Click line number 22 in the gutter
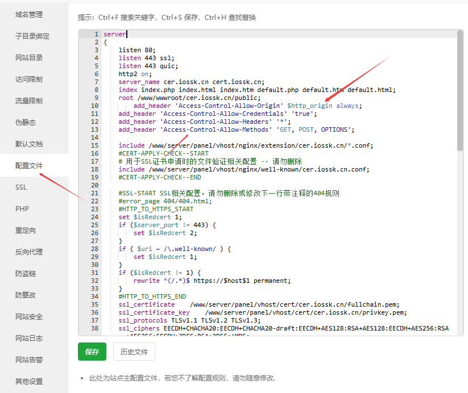468x393 pixels. [x=94, y=201]
